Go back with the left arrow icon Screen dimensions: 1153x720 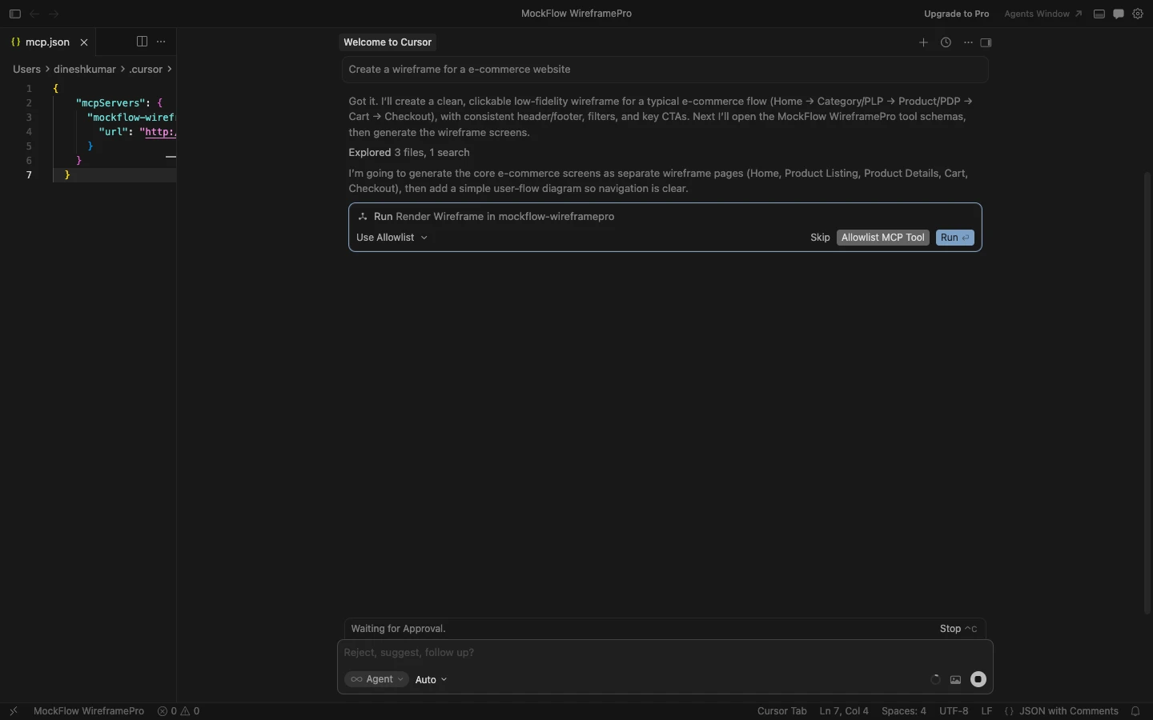point(34,14)
